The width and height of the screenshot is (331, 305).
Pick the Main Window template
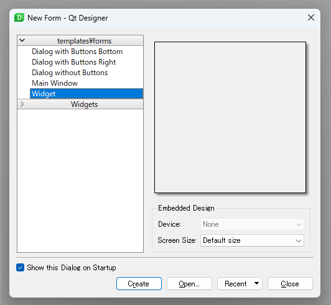point(55,83)
